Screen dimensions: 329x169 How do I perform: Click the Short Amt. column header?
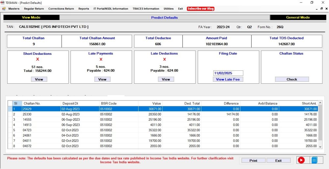pos(299,103)
